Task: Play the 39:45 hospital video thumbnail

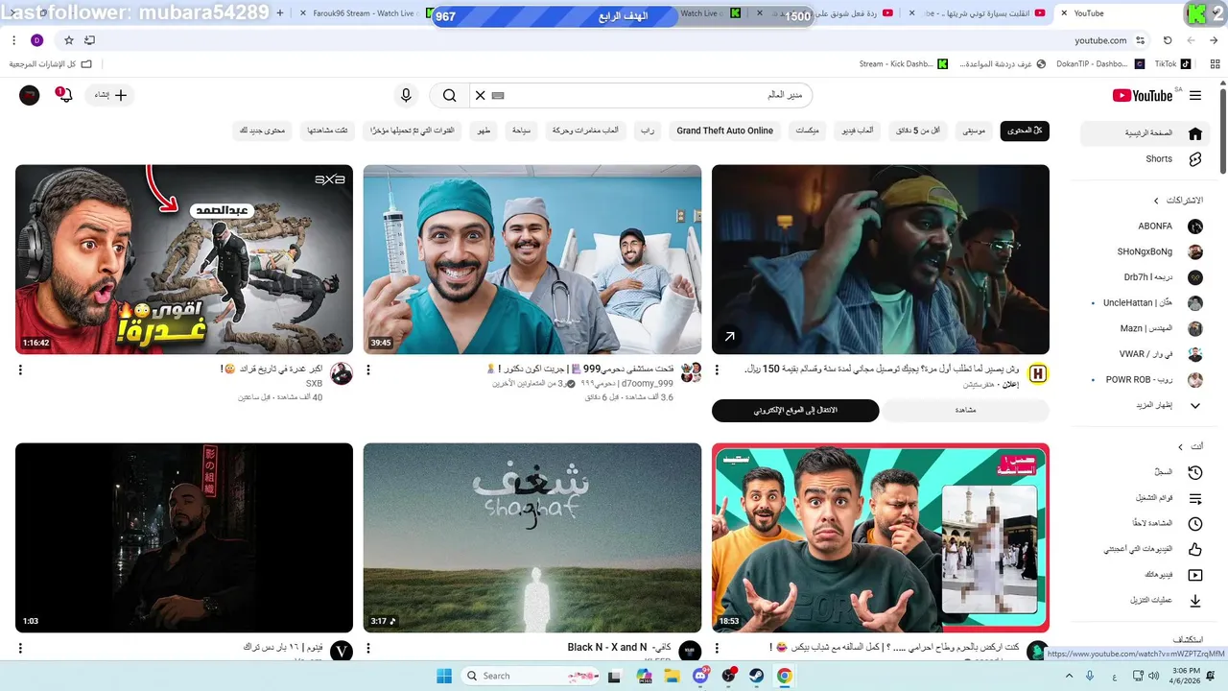Action: (x=532, y=259)
